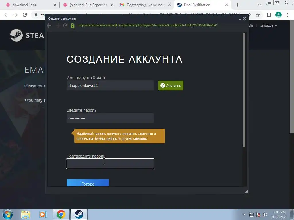Reload the Chrome page
This screenshot has width=294, height=220.
[25, 15]
